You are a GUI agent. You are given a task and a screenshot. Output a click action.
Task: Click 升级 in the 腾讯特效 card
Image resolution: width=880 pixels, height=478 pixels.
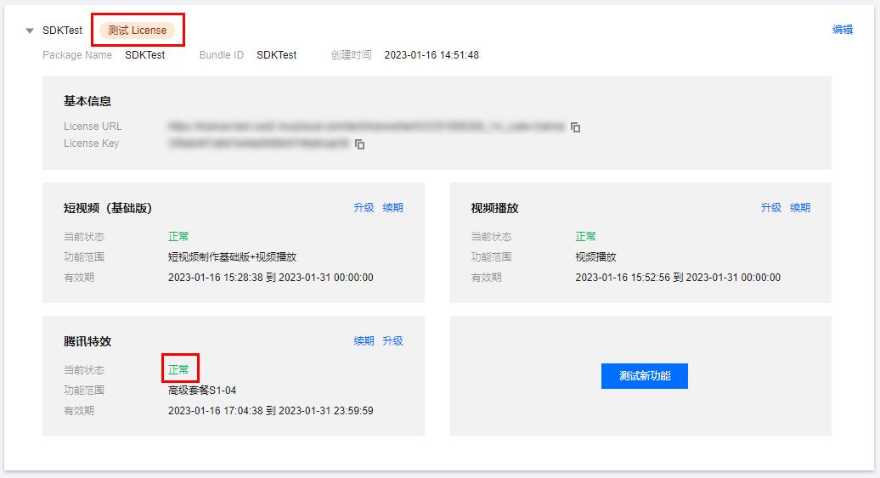click(x=392, y=340)
